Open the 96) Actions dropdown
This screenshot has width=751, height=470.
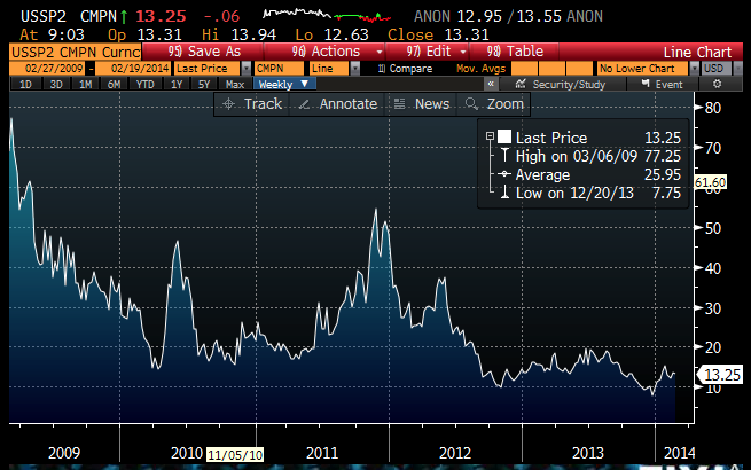337,52
